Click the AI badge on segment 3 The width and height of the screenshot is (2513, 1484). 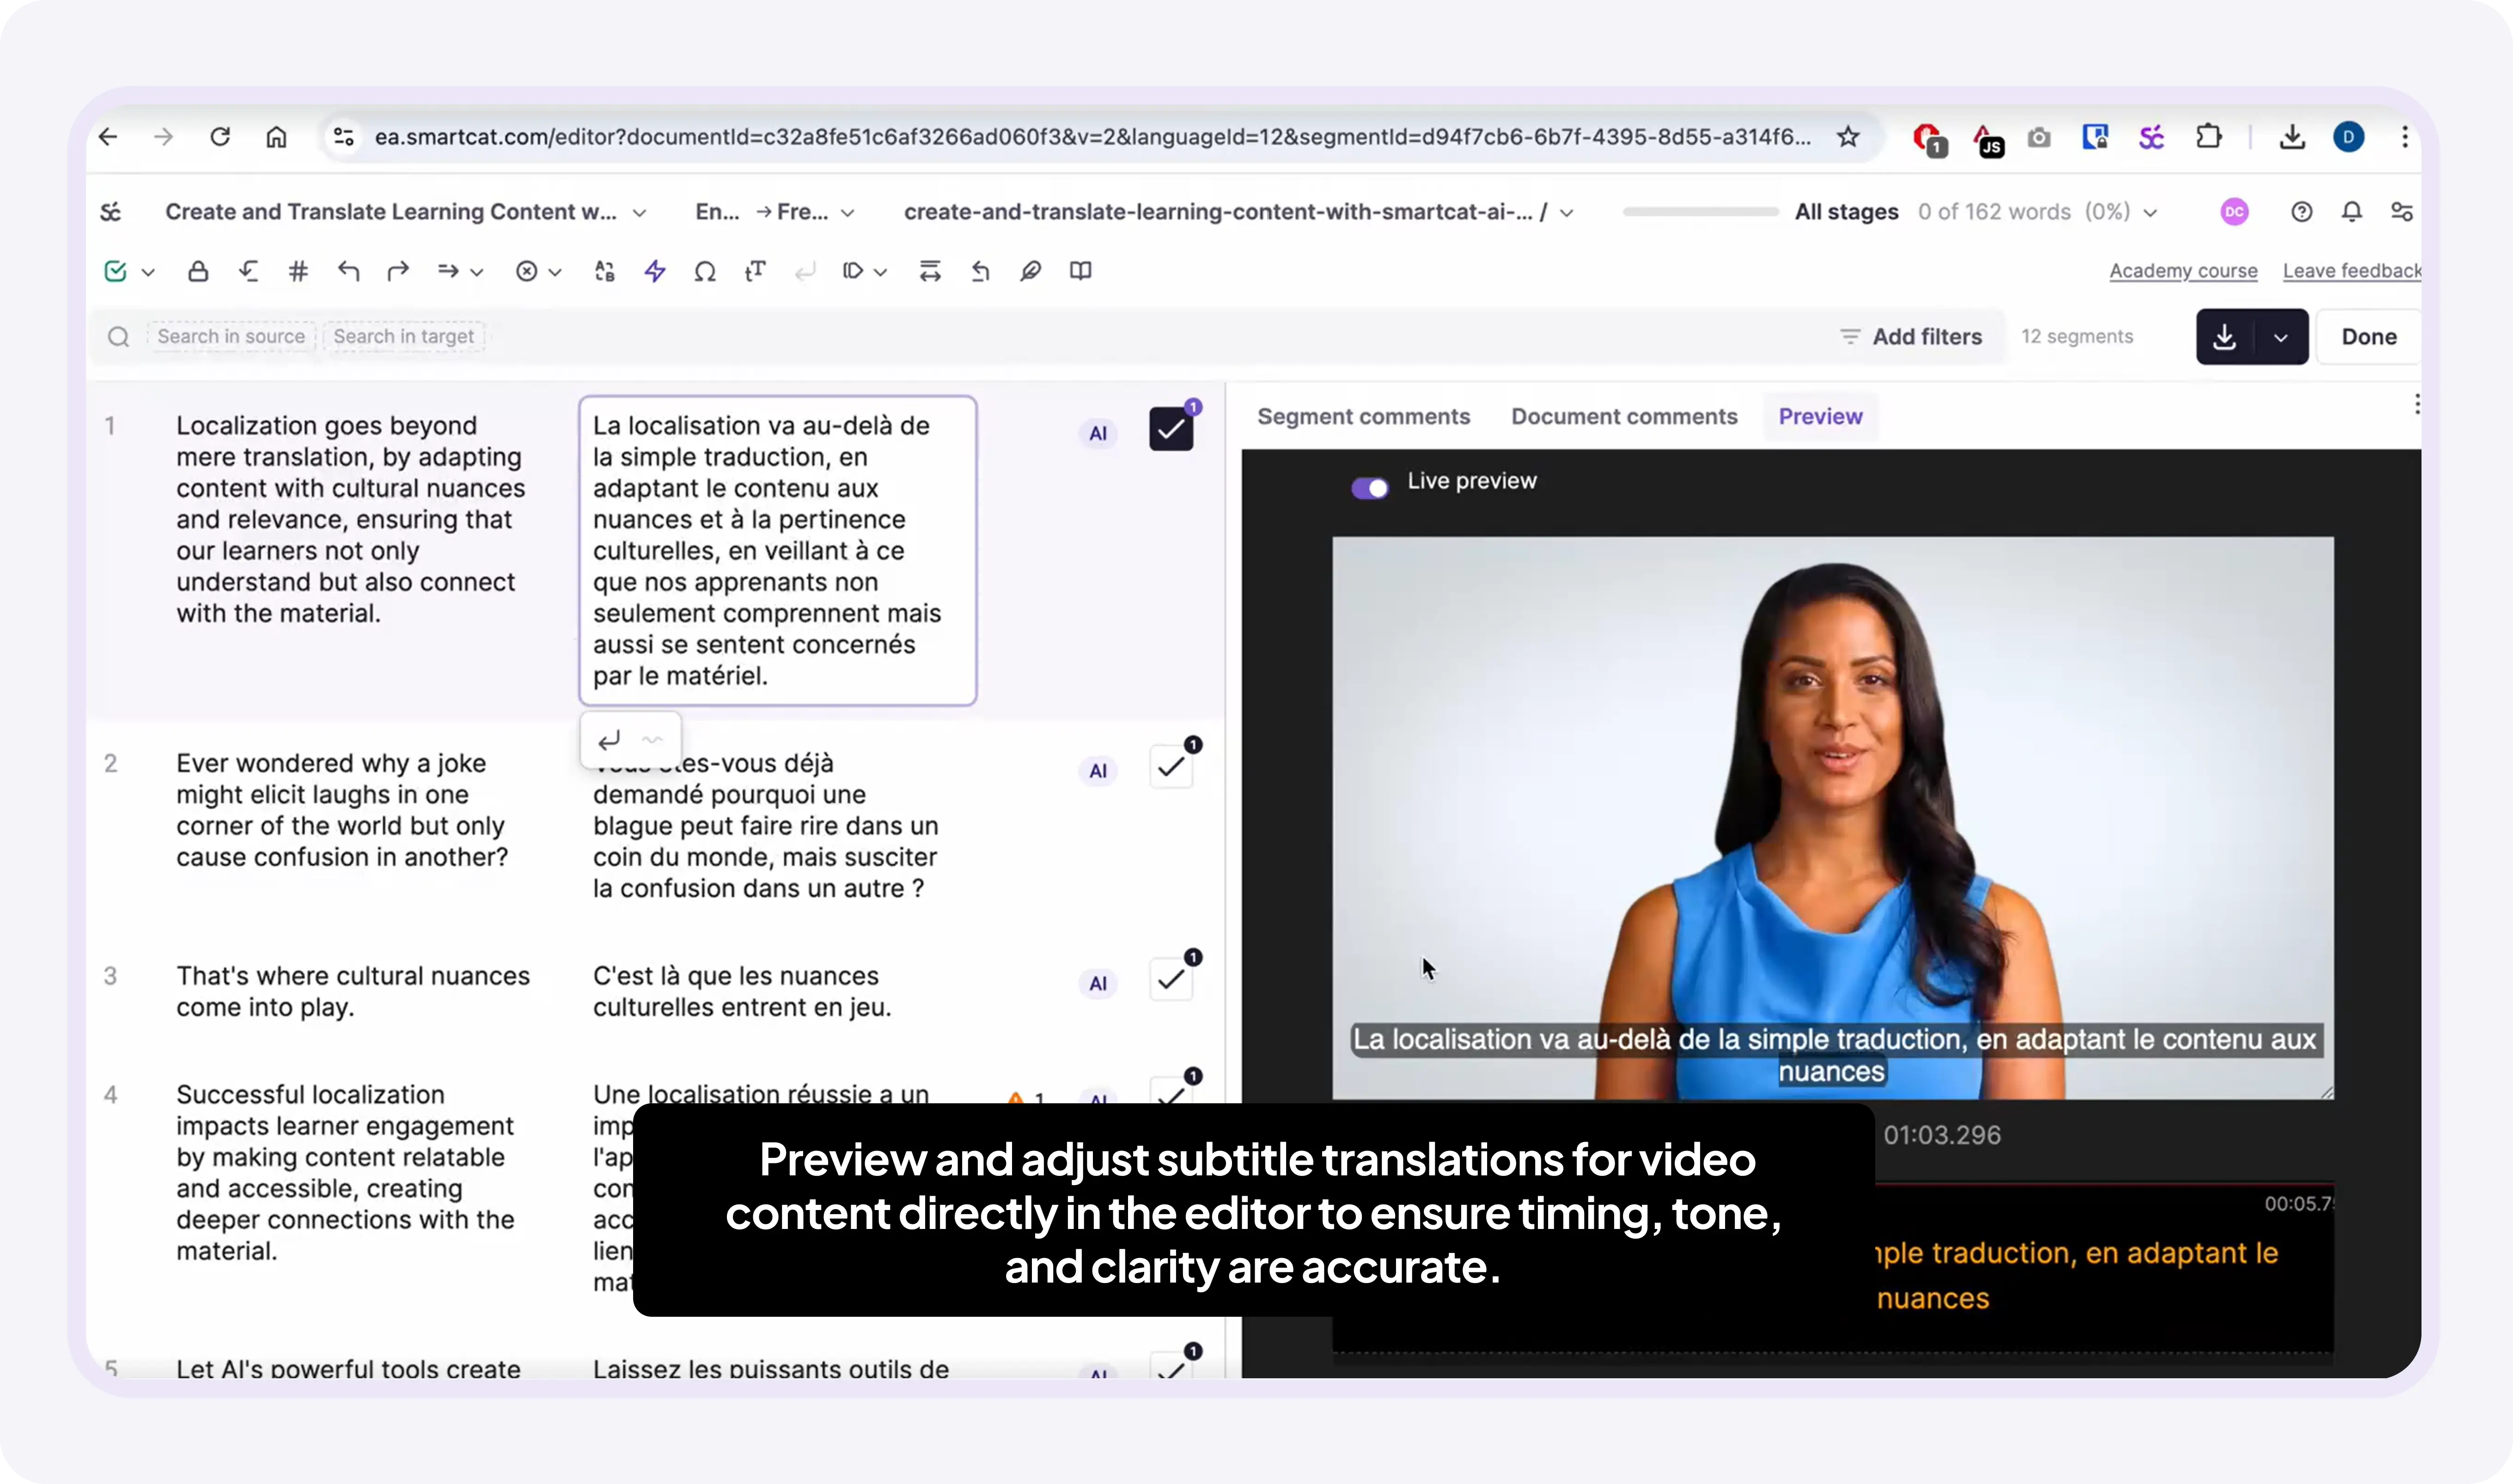[x=1098, y=983]
